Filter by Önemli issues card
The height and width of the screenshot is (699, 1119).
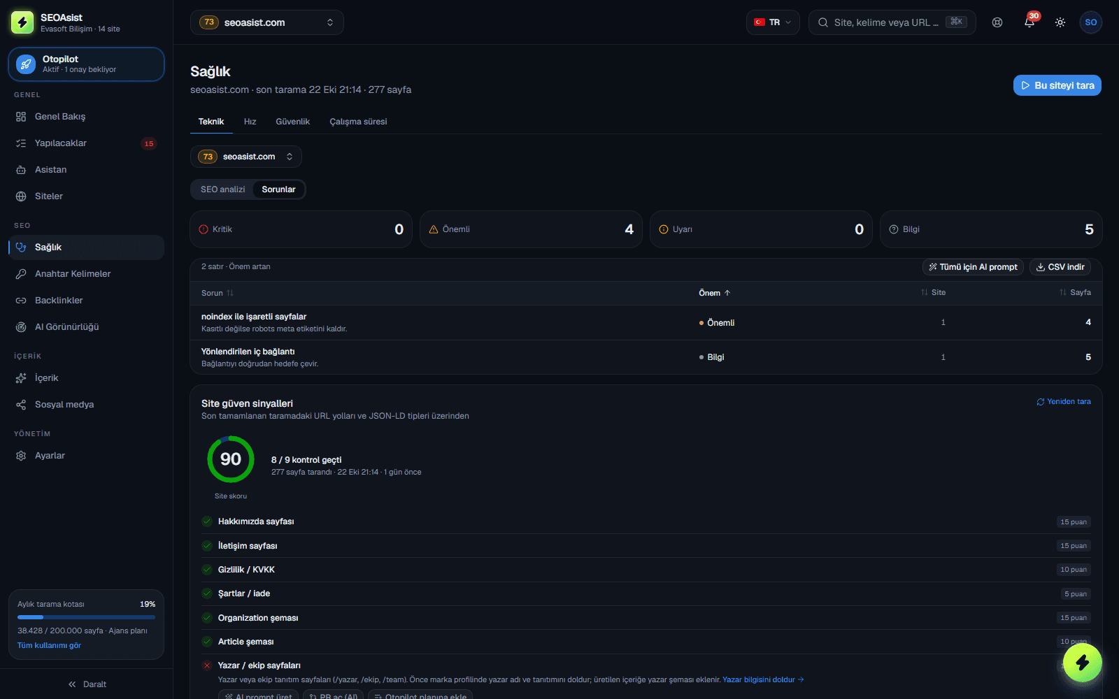[531, 229]
